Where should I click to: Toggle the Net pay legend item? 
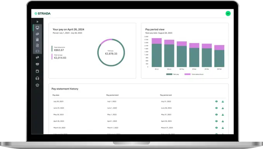coord(172,74)
